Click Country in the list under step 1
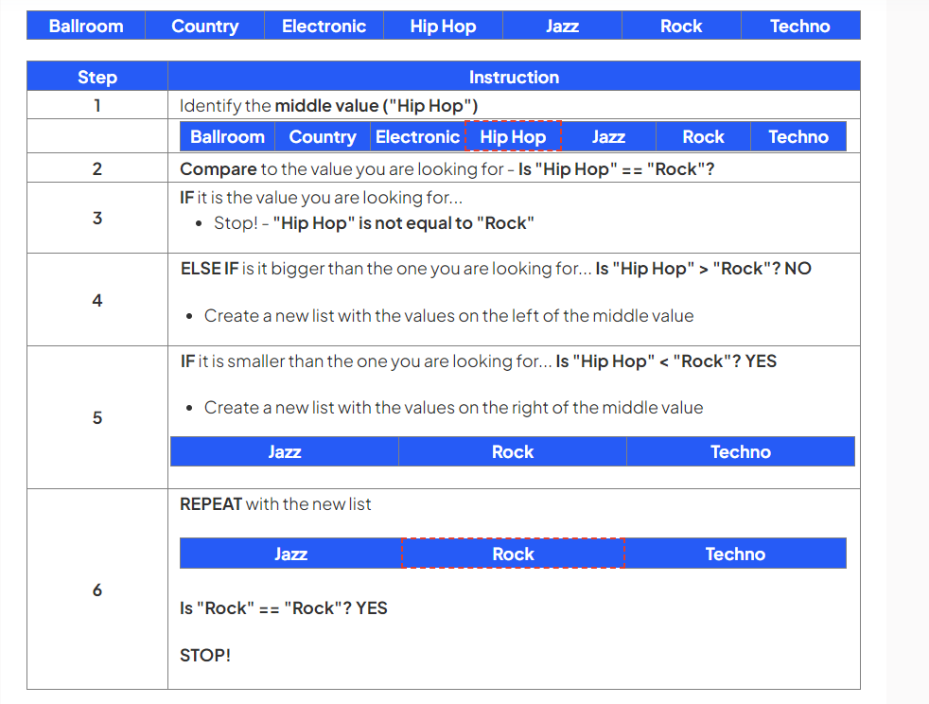929x704 pixels. [x=322, y=136]
